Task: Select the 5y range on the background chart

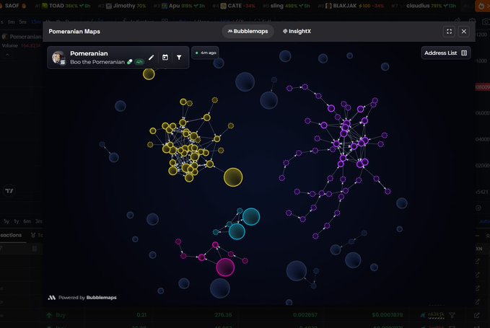Action: [6, 221]
